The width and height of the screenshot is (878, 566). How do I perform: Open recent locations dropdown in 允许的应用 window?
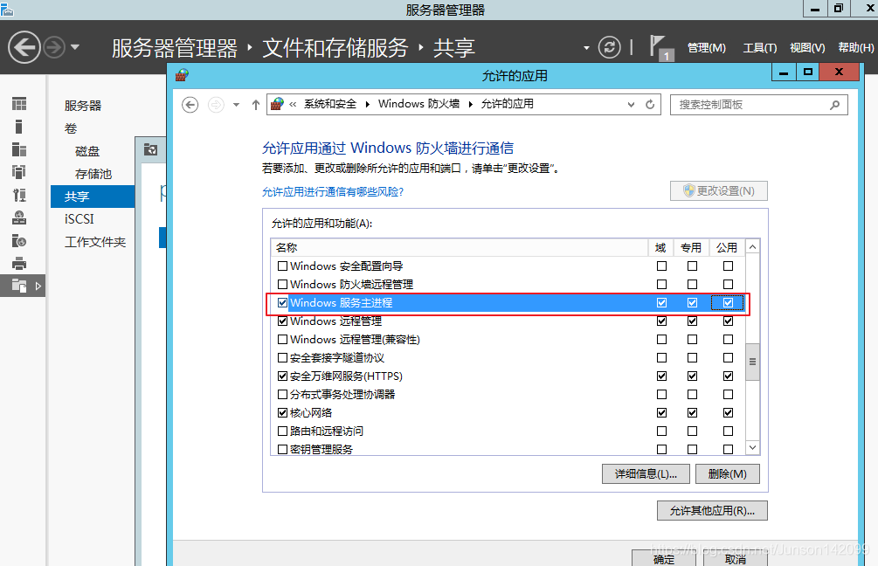236,105
